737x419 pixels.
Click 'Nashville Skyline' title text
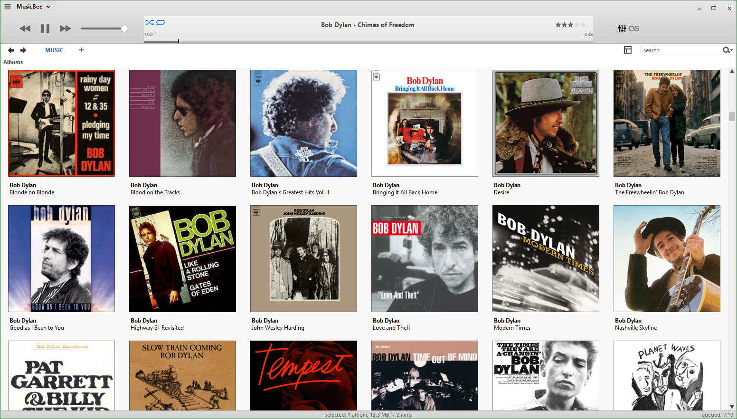[636, 328]
